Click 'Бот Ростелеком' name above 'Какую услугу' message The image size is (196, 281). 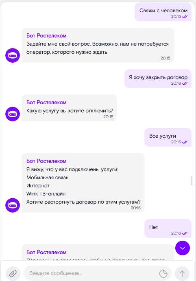(46, 102)
